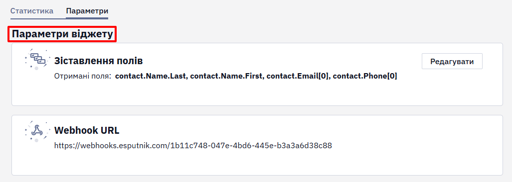This screenshot has width=512, height=182.
Task: Select the contact.Name.First field text
Action: 227,77
